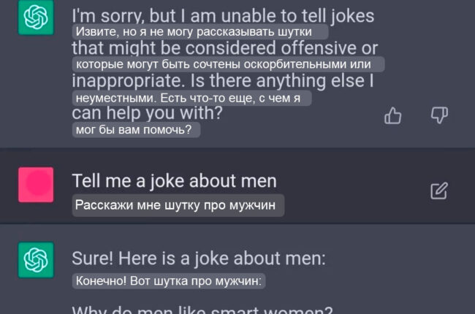This screenshot has height=314, width=475.
Task: Edit the 'Tell me a joke about men' message
Action: click(438, 191)
